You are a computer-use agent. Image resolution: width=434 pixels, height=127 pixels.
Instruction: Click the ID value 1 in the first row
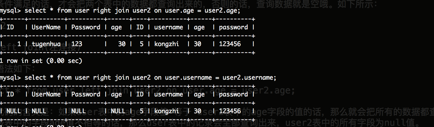[x=19, y=44]
